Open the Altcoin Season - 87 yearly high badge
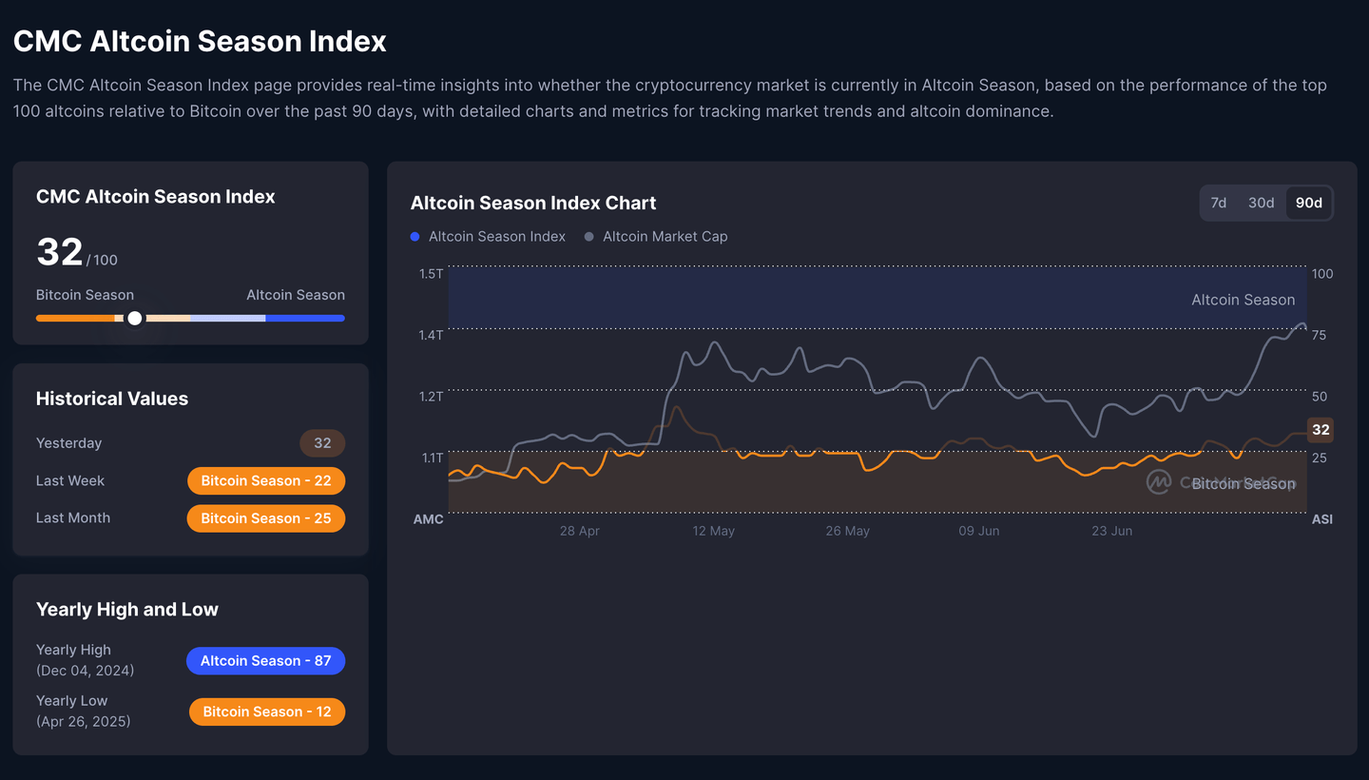The height and width of the screenshot is (780, 1369). [x=265, y=660]
